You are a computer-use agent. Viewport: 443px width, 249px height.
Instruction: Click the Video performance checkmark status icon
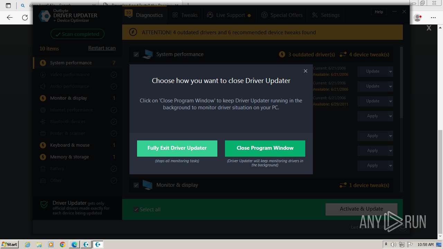point(114,75)
